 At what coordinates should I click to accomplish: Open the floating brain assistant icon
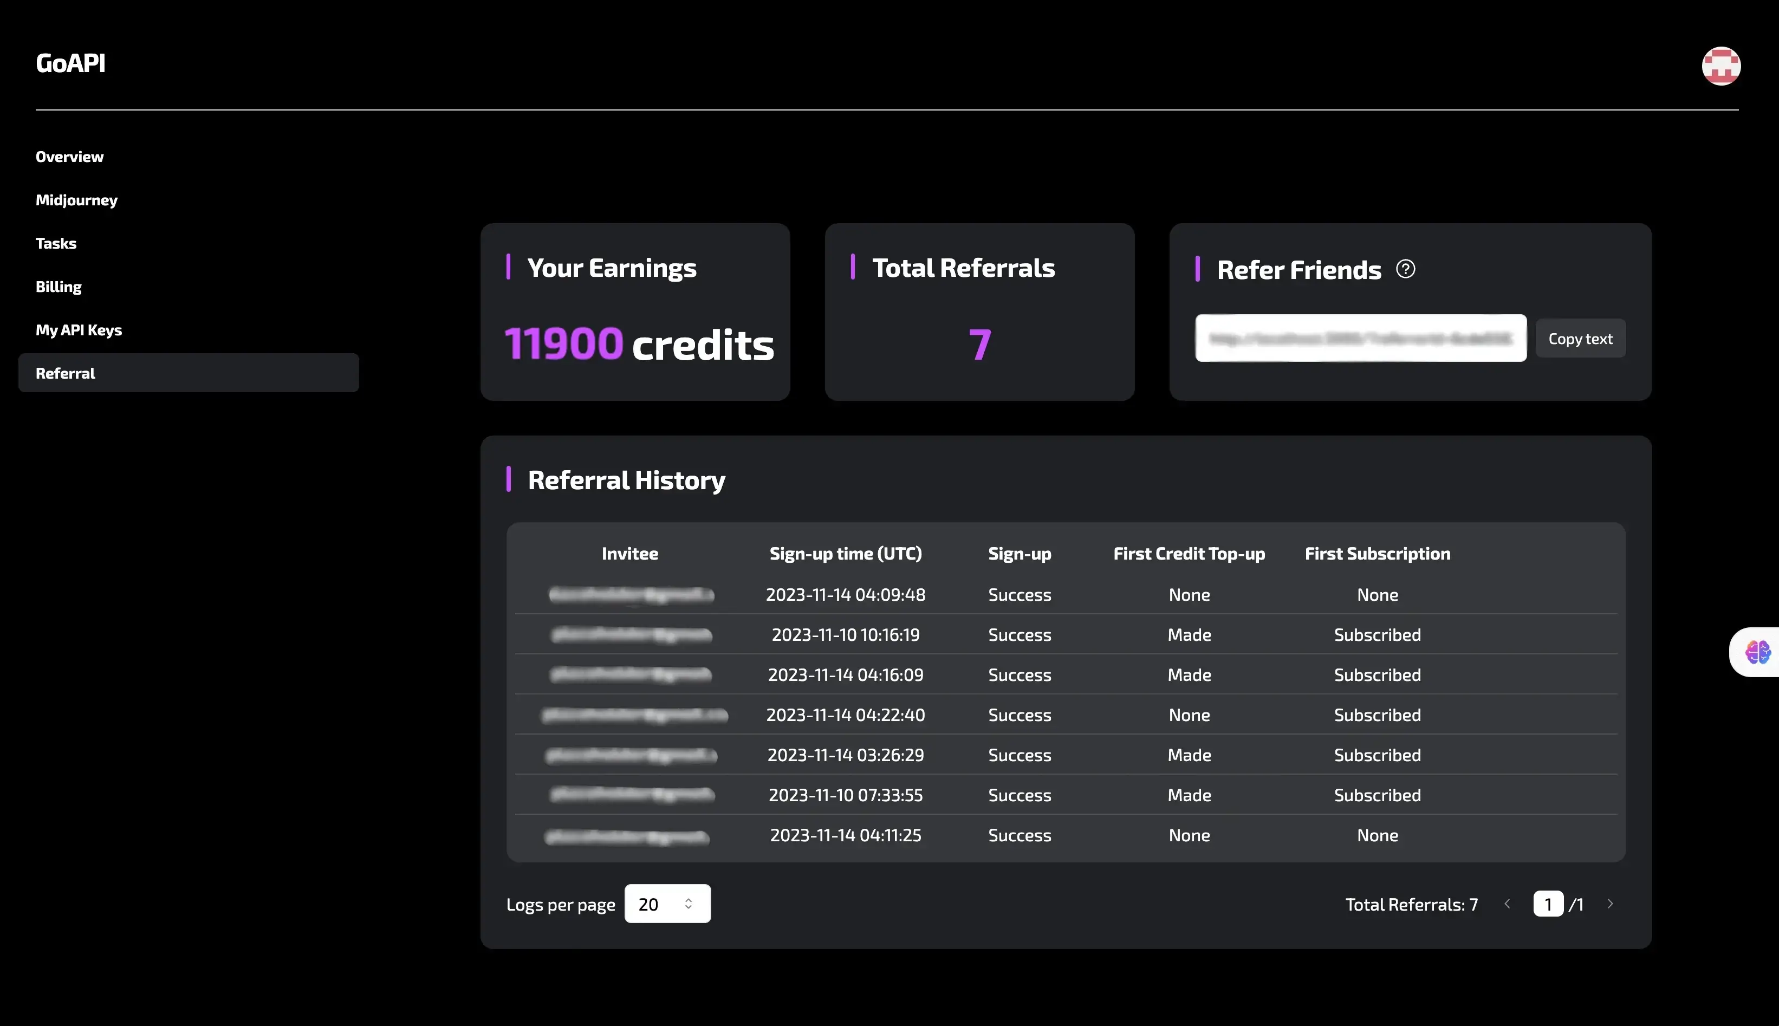pos(1757,652)
